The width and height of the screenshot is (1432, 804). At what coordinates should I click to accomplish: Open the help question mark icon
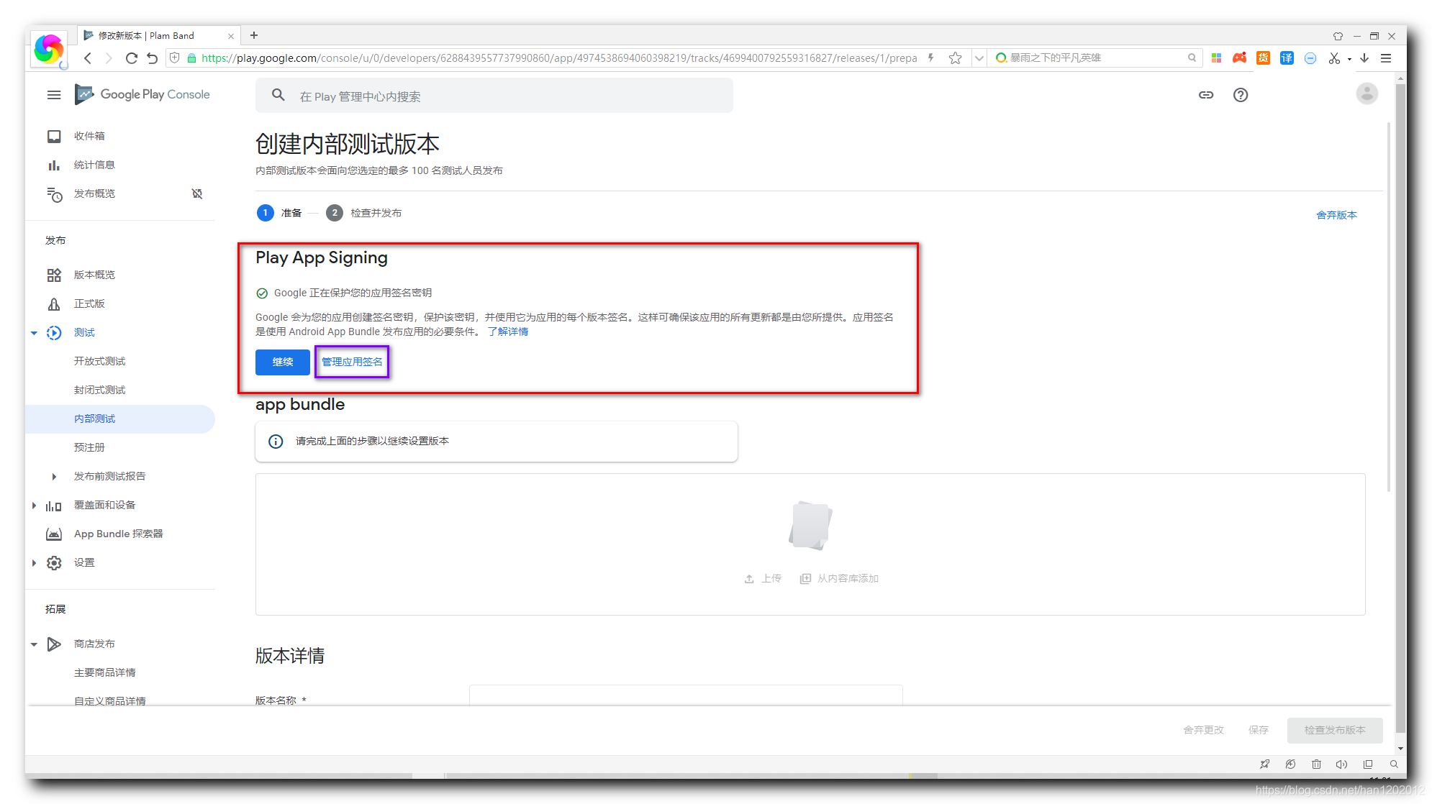[1241, 95]
